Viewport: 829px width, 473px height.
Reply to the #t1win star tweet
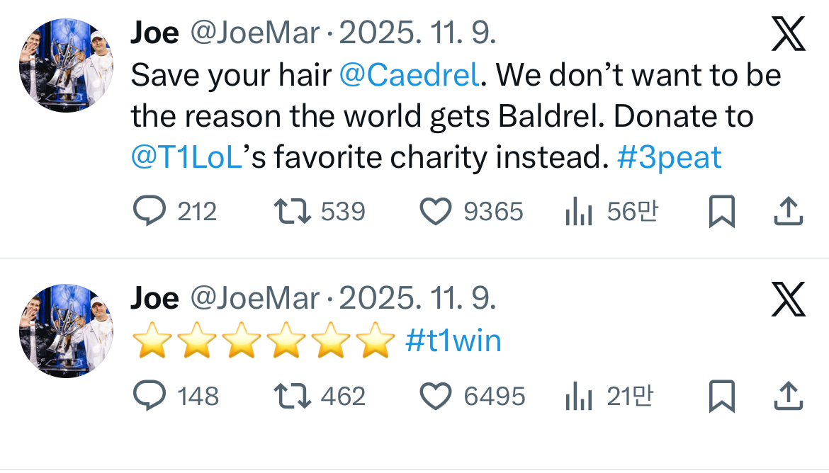[150, 396]
